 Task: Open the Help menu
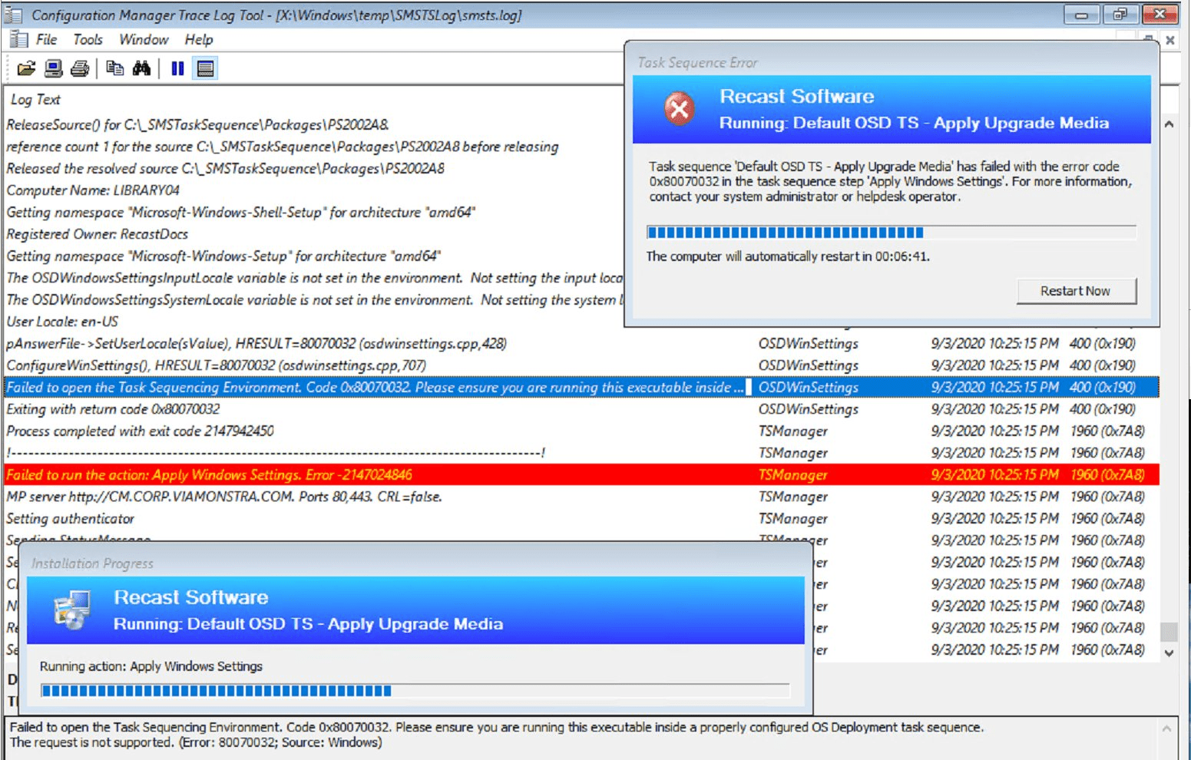(x=197, y=39)
